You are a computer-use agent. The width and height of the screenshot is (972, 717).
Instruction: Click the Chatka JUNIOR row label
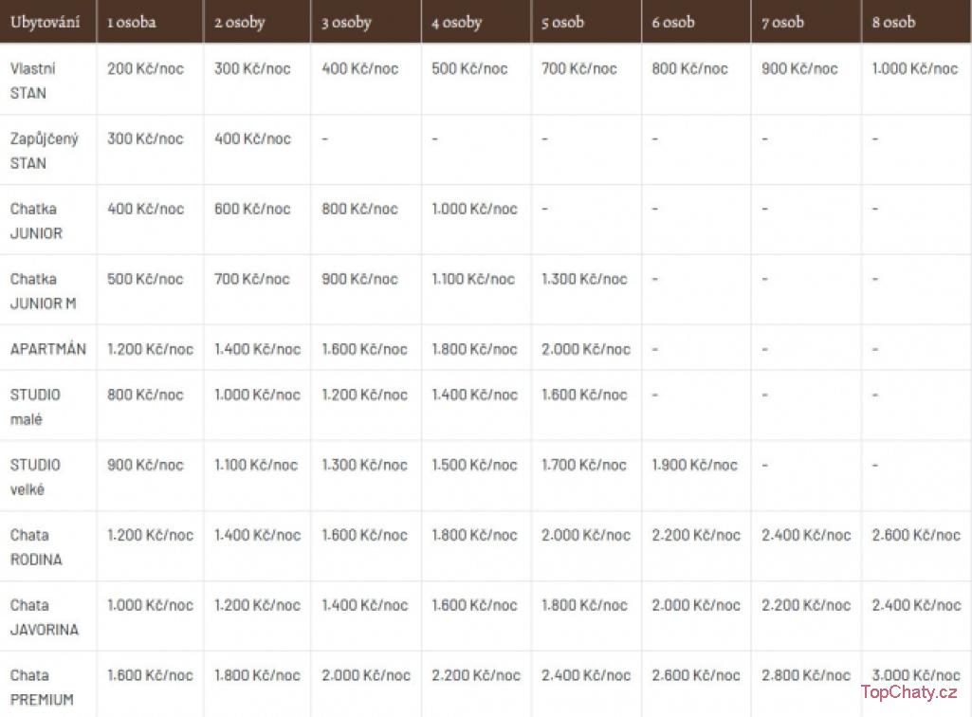[x=36, y=221]
